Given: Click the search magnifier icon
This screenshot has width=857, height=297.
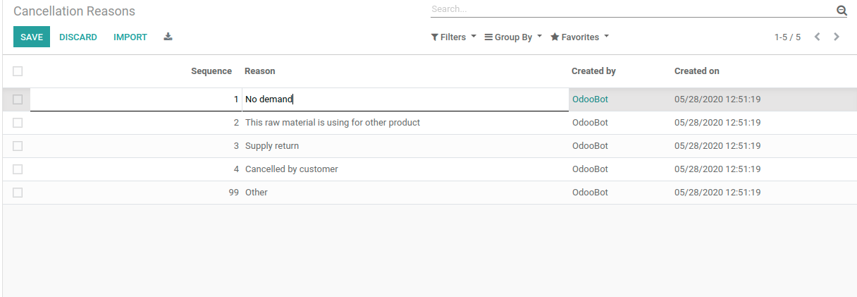Looking at the screenshot, I should pyautogui.click(x=841, y=10).
